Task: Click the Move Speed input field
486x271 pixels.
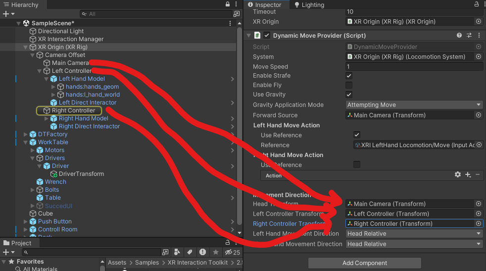Action: [414, 66]
